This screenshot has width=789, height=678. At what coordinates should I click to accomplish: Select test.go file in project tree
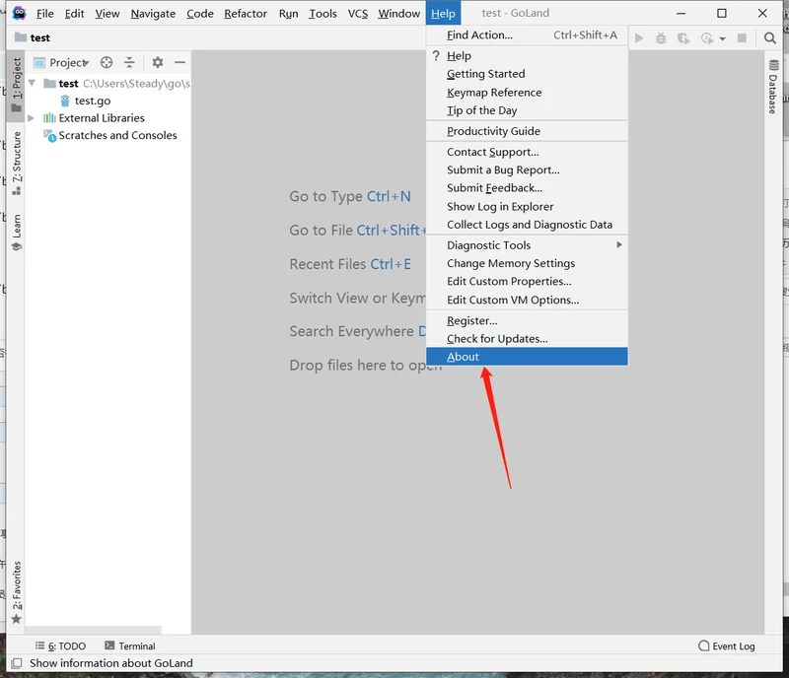click(x=92, y=101)
